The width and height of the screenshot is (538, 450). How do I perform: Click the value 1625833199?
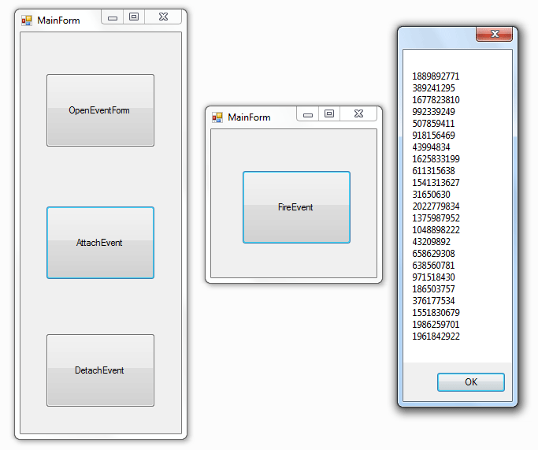pos(436,159)
